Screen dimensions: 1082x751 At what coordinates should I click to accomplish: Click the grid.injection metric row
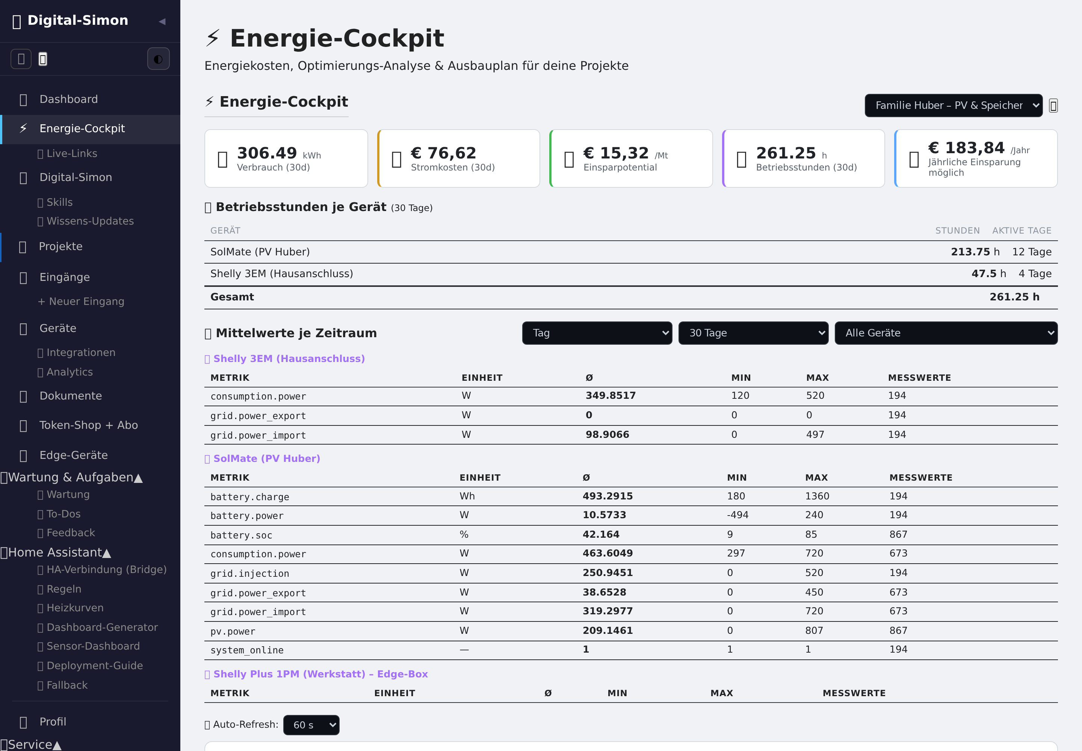(x=631, y=573)
